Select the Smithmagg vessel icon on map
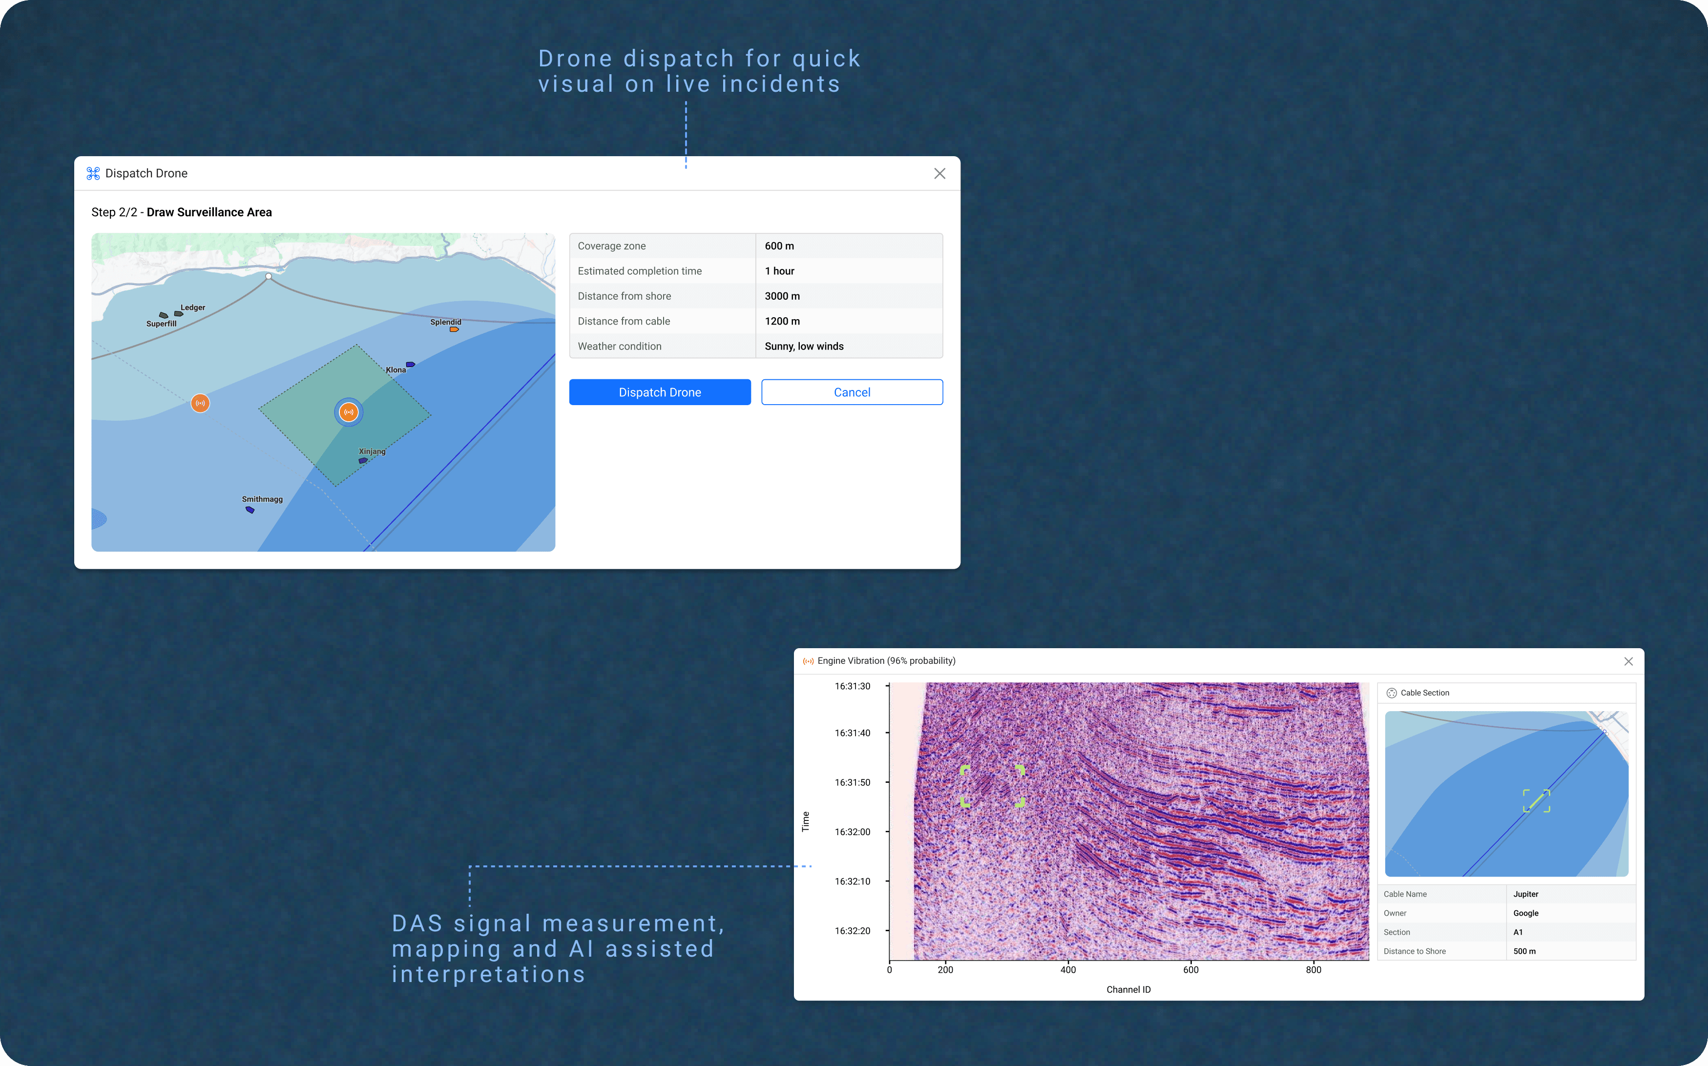This screenshot has width=1708, height=1066. 250,510
